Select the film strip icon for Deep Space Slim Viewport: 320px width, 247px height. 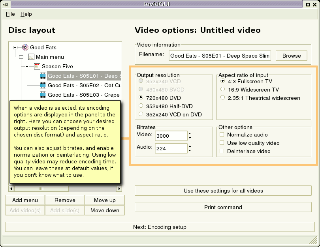tap(43, 75)
